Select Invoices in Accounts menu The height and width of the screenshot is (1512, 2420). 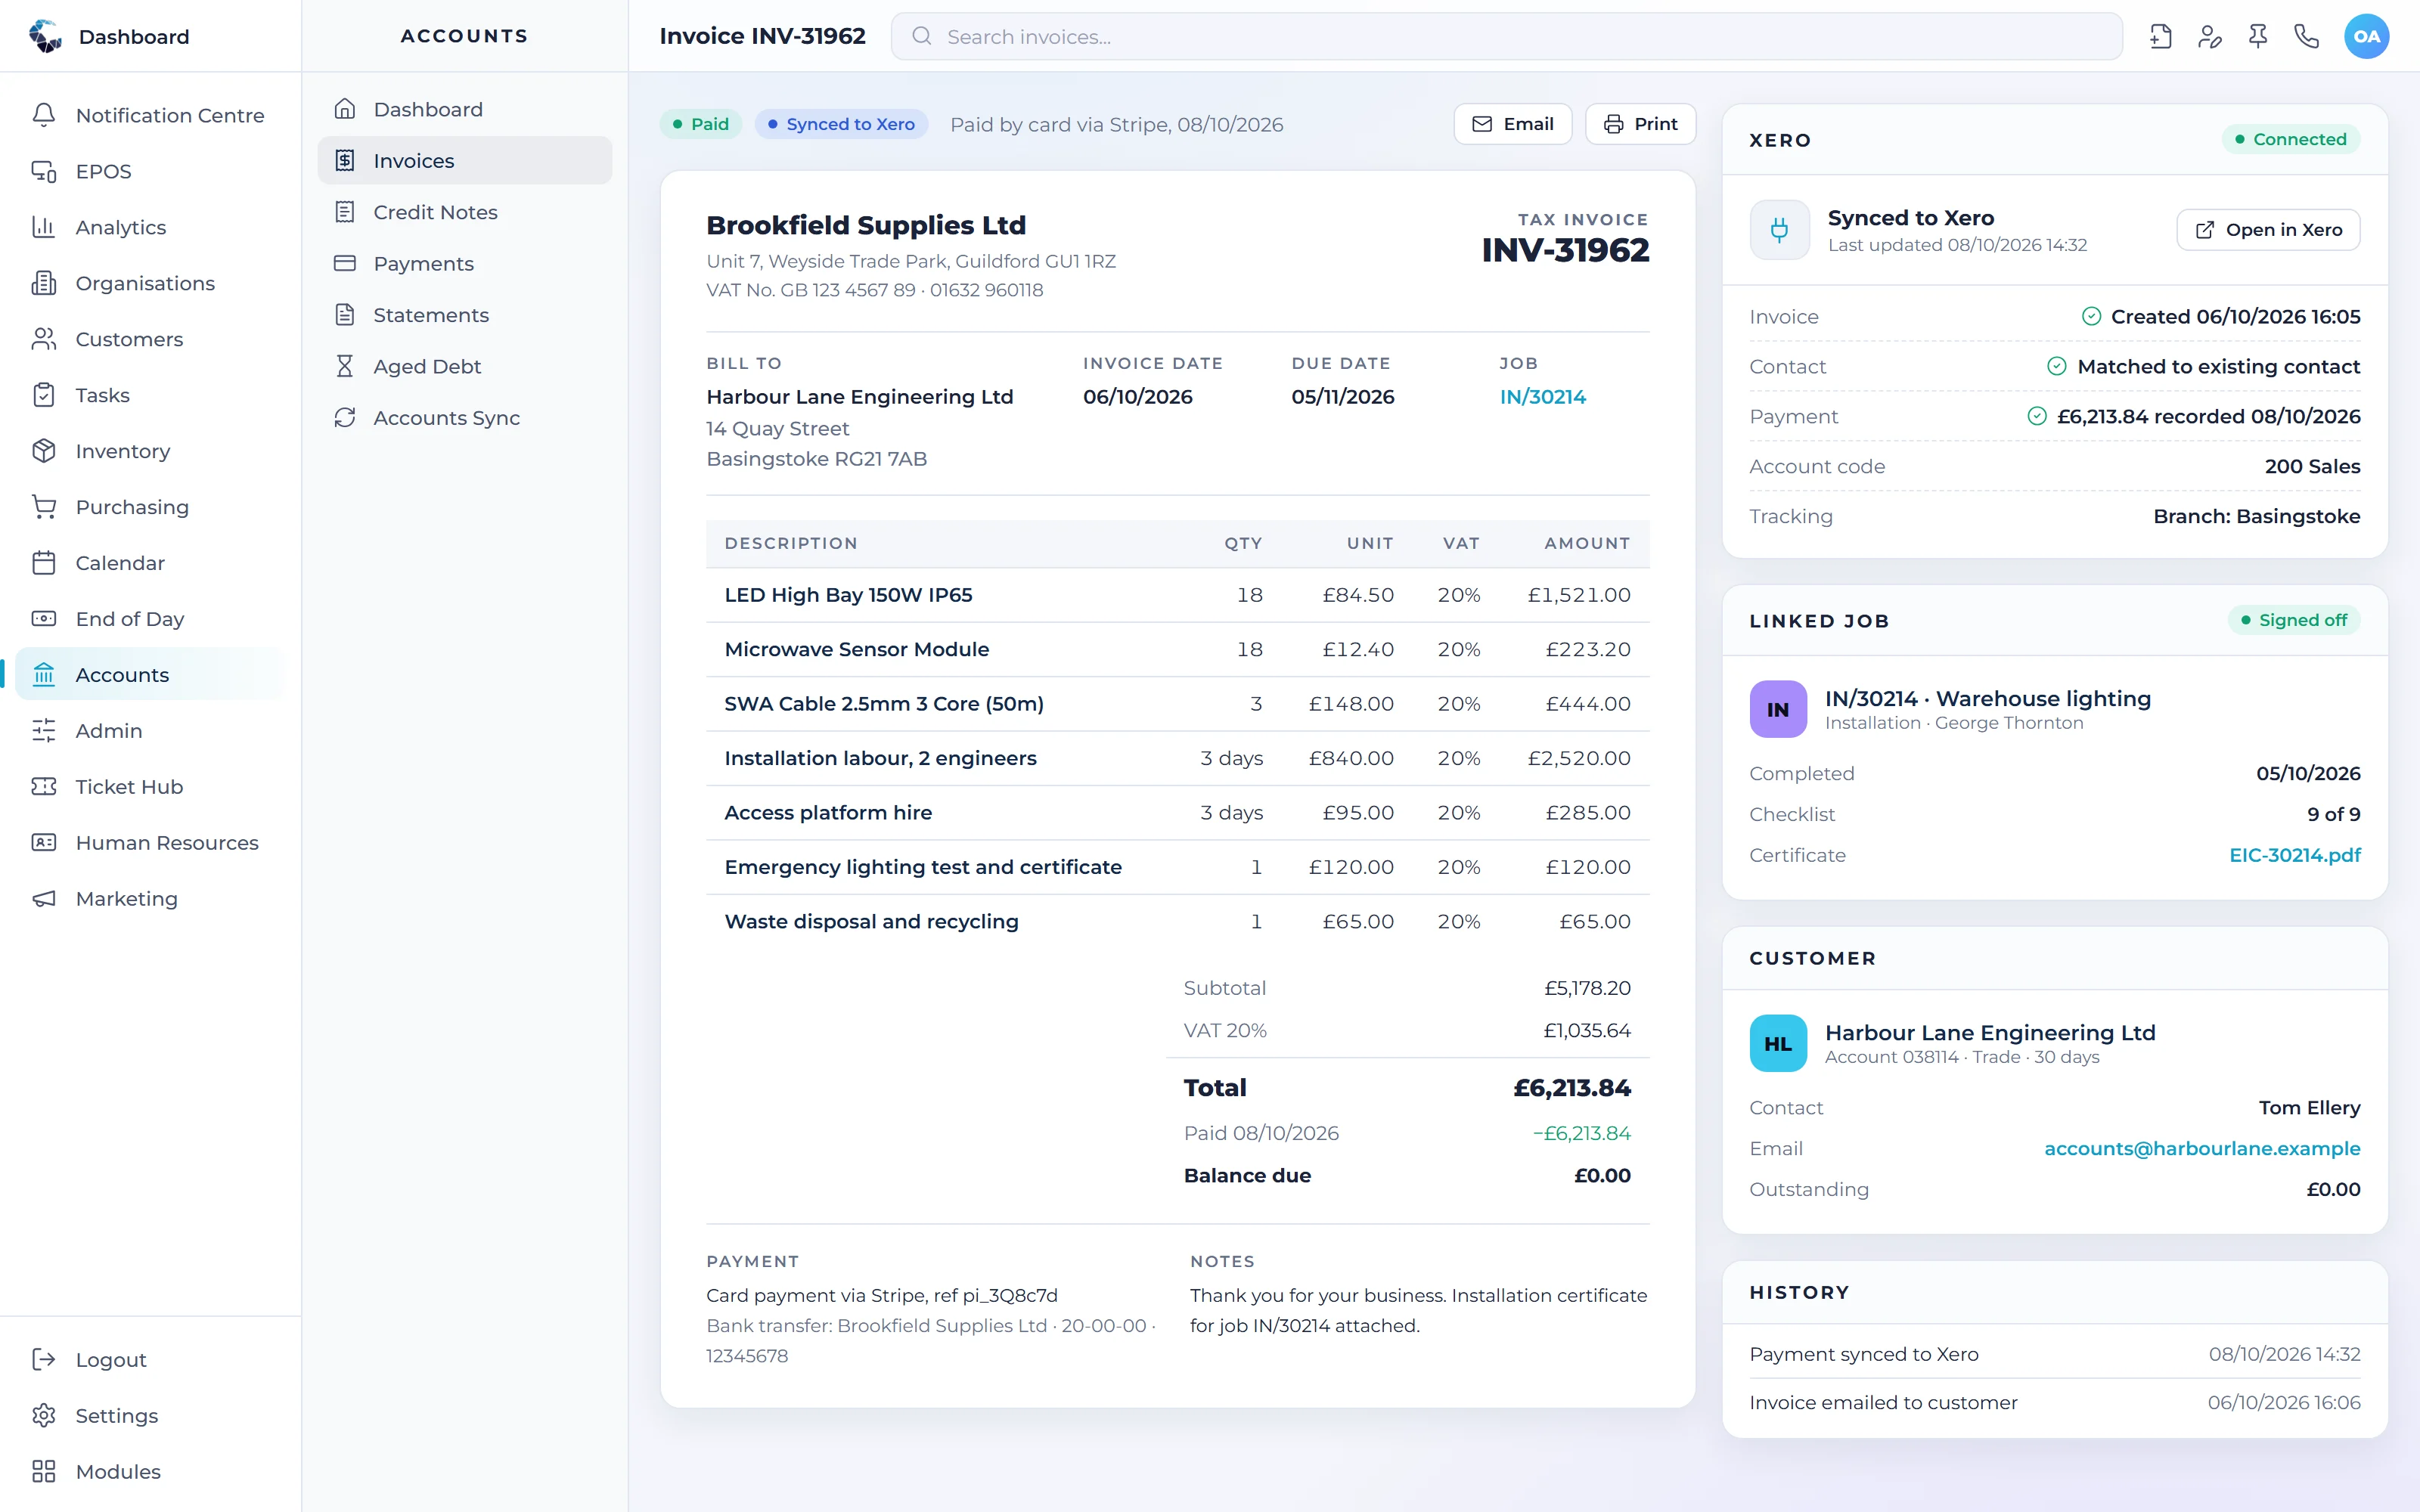465,161
